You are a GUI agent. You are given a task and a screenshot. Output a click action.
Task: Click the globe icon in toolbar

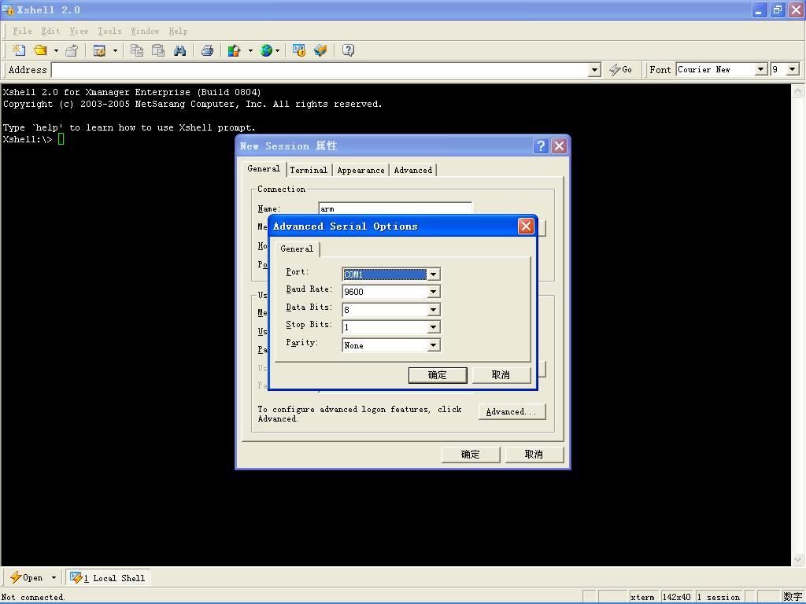pyautogui.click(x=266, y=50)
